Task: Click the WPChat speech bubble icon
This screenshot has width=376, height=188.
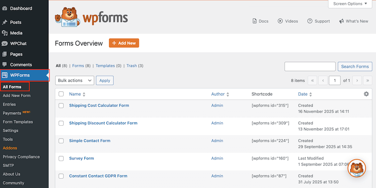Action: coord(5,43)
